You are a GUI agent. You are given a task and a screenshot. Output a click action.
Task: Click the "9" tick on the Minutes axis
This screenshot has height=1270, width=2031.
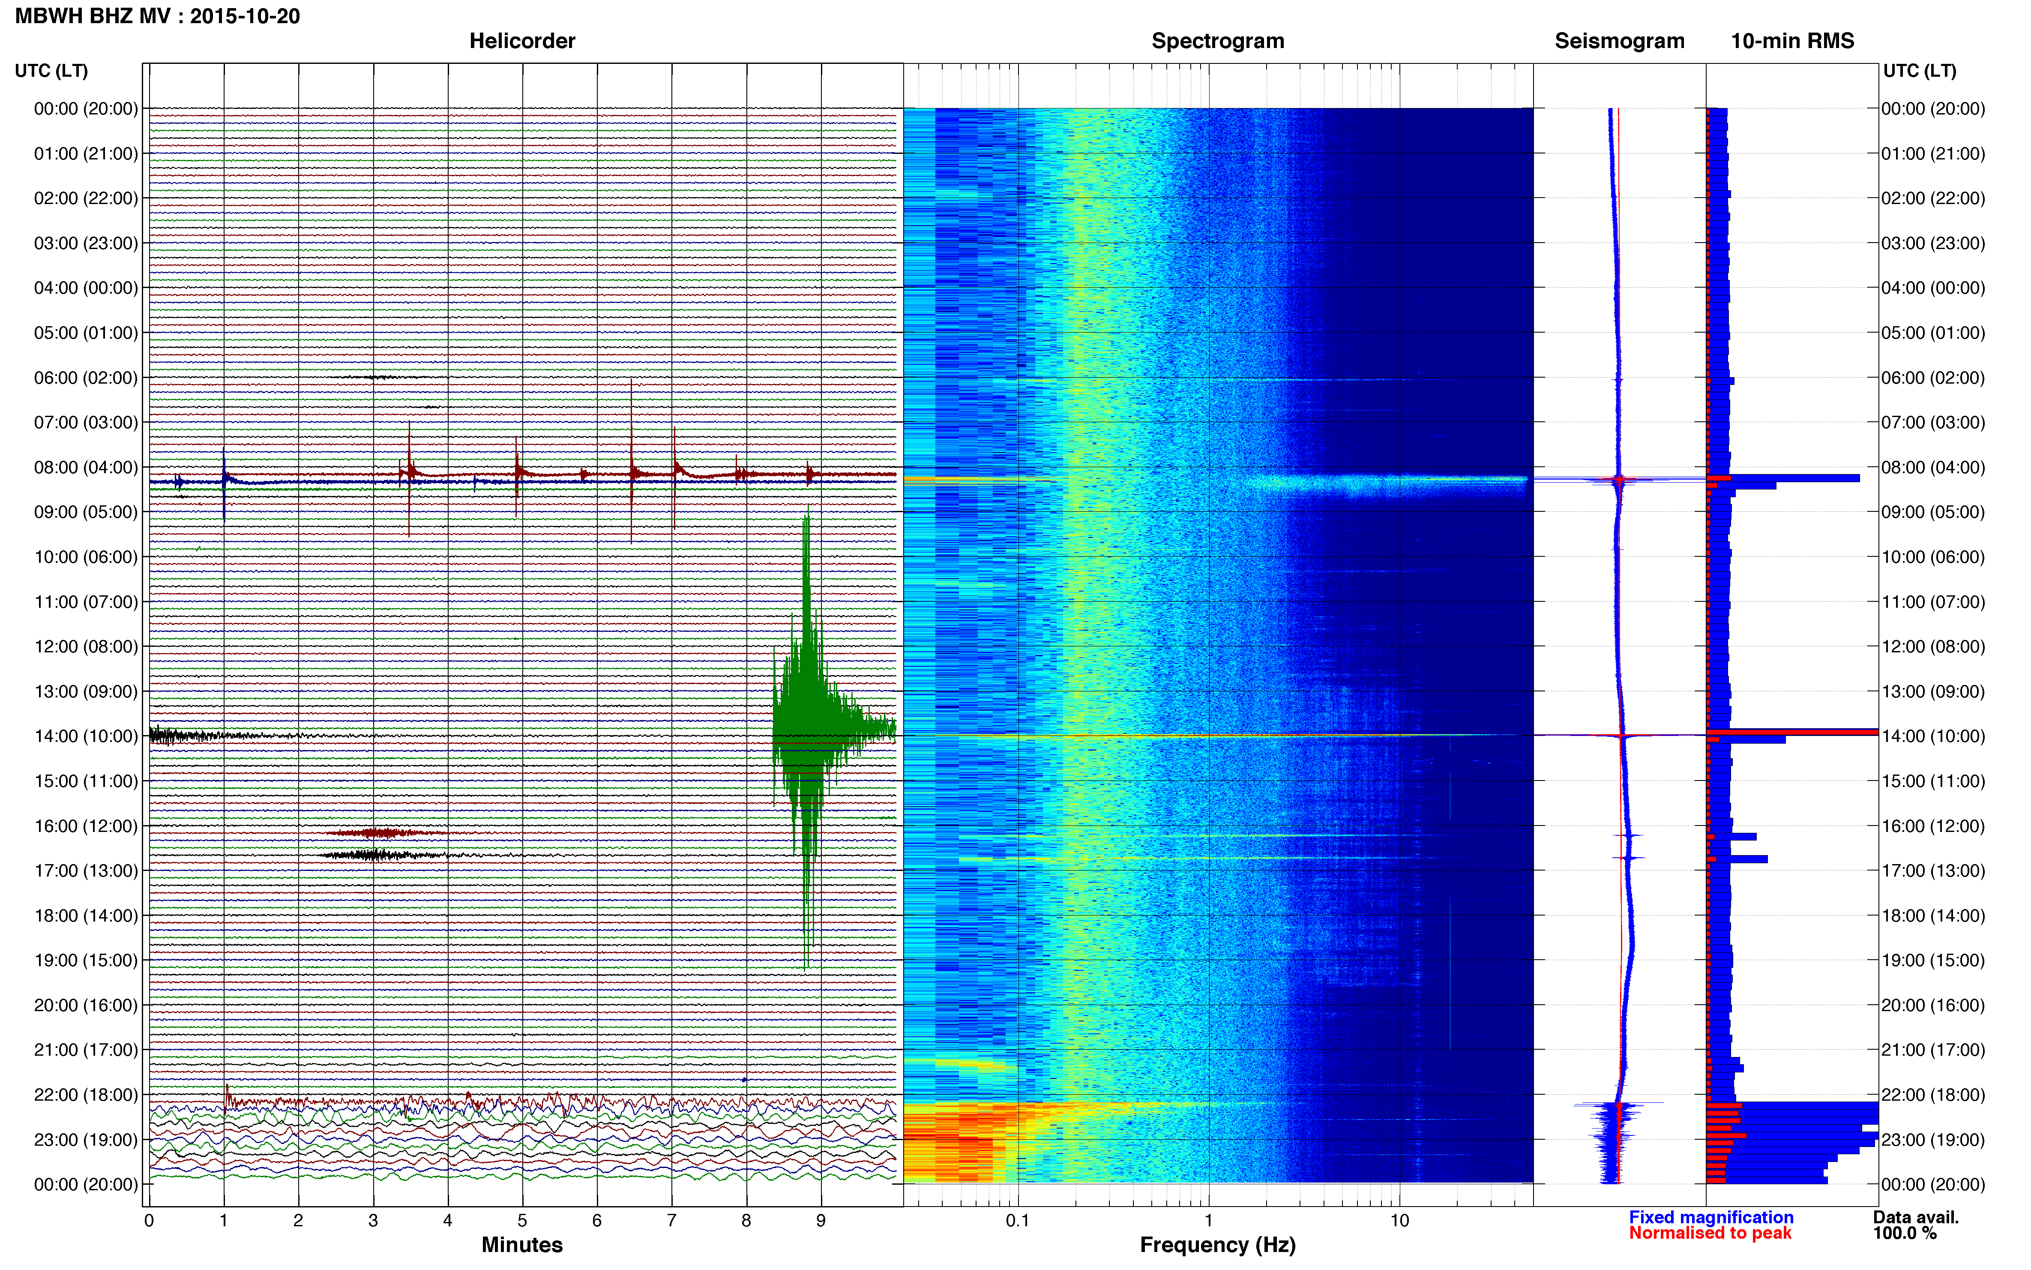click(821, 1220)
